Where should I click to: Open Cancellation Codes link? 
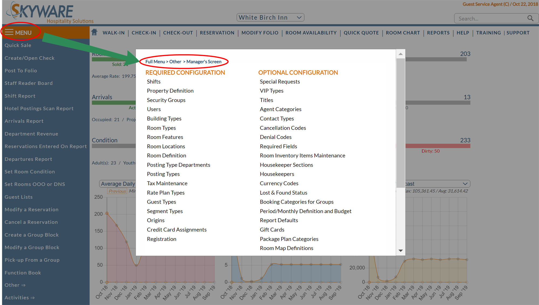tap(283, 128)
